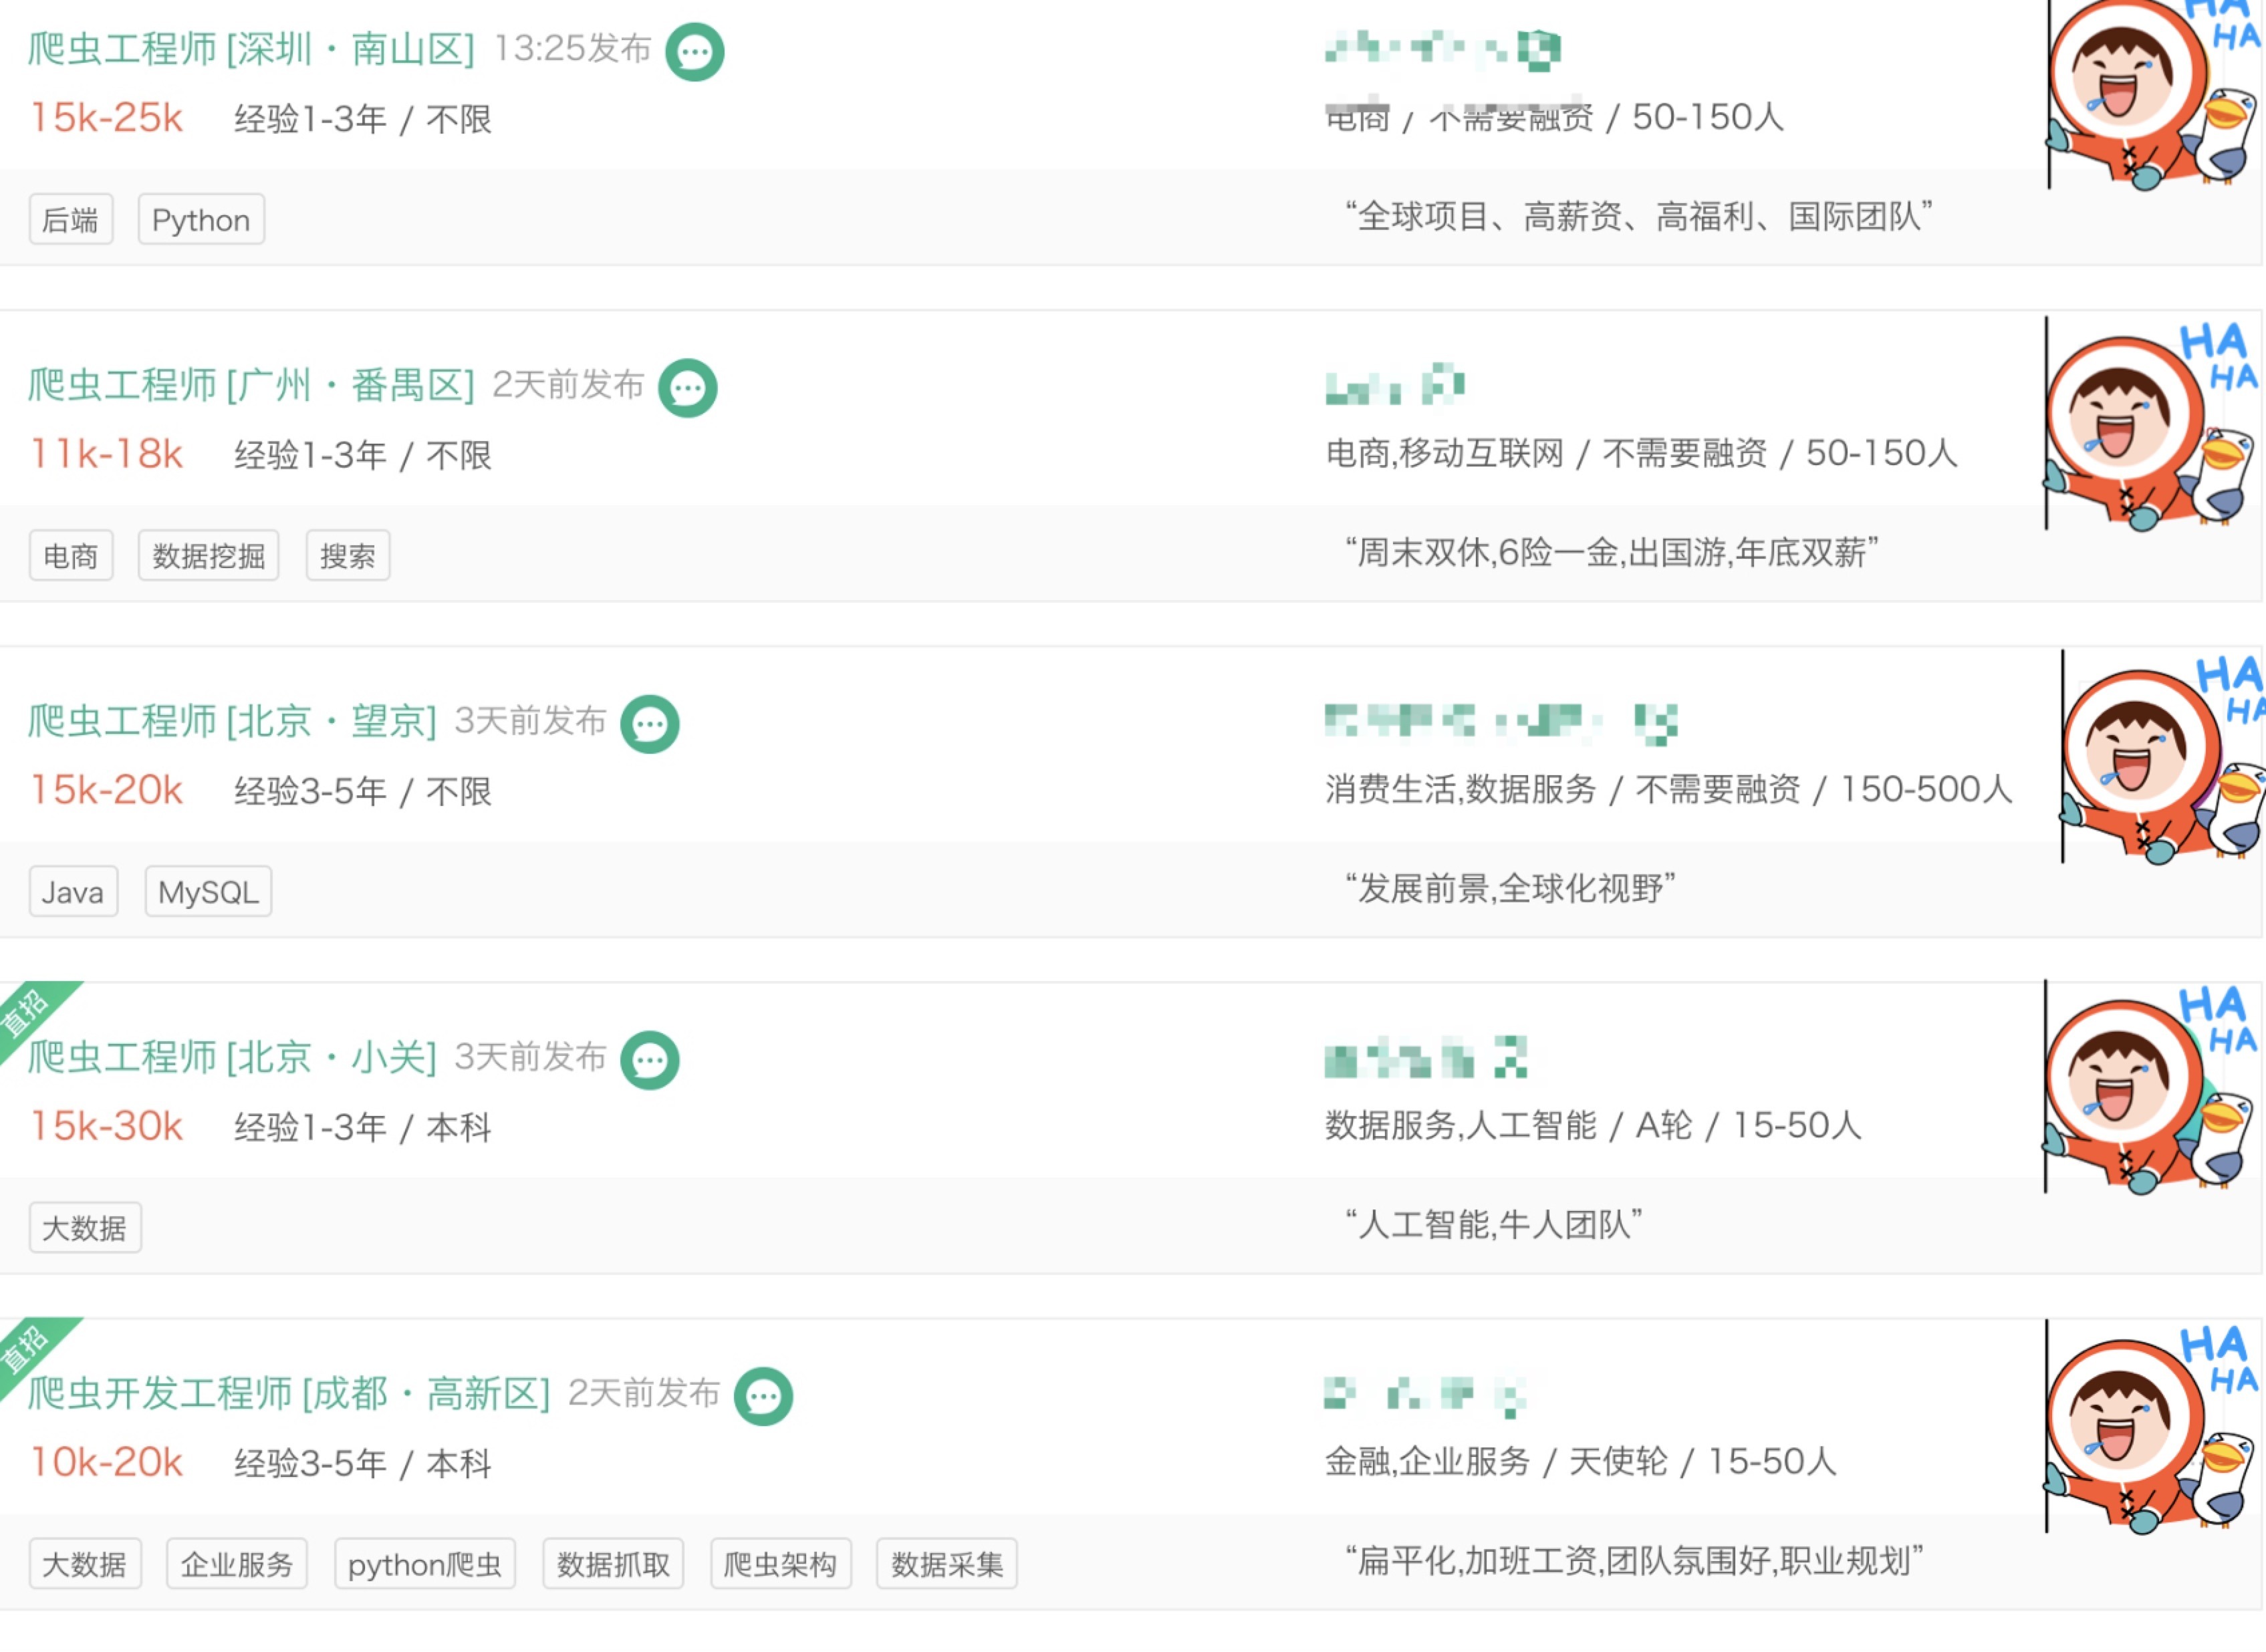Viewport: 2266px width, 1652px height.
Task: Click the 搜索 tag
Action: [347, 555]
